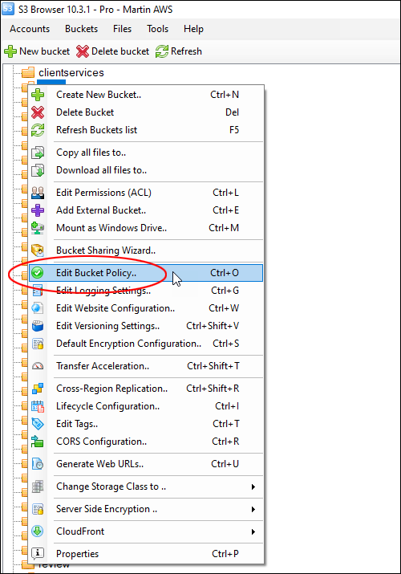Click the Edit Tags tag icon
The width and height of the screenshot is (401, 574).
(x=38, y=424)
